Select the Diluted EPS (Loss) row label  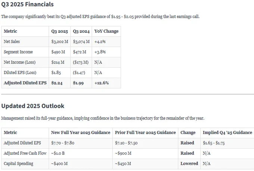20,72
